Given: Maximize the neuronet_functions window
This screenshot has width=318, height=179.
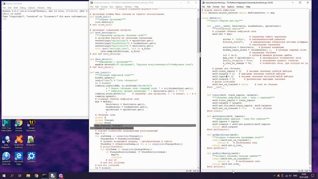Looking at the screenshot, I should point(300,2).
